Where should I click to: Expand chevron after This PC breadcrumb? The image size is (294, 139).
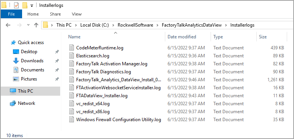click(76, 25)
